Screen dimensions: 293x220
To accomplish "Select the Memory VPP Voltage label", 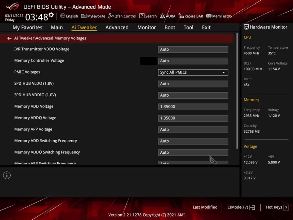I will click(33, 129).
